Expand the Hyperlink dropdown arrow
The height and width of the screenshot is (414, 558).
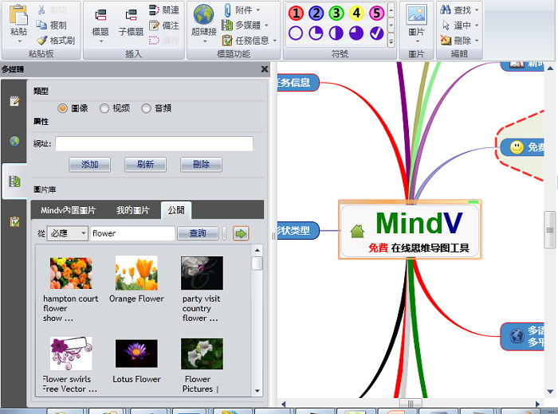click(205, 41)
